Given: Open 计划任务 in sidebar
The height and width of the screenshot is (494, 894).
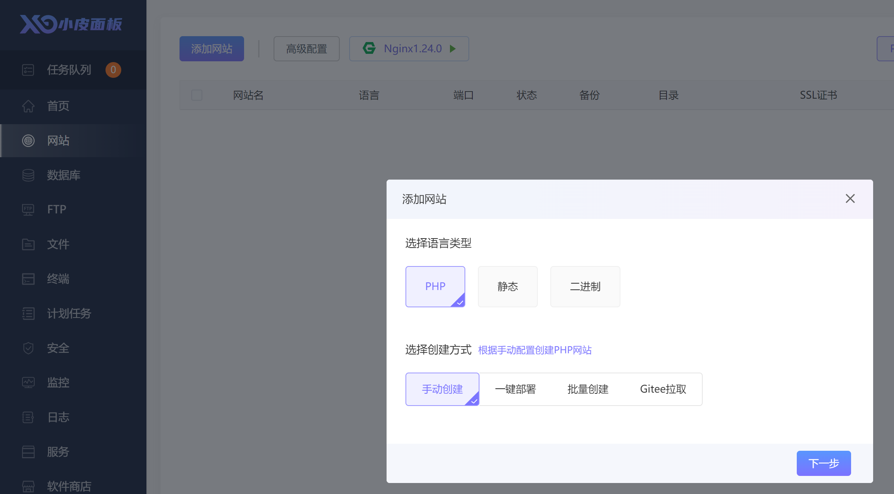Looking at the screenshot, I should pos(73,314).
